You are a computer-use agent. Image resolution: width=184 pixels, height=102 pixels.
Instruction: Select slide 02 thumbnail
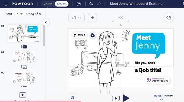pos(24,57)
